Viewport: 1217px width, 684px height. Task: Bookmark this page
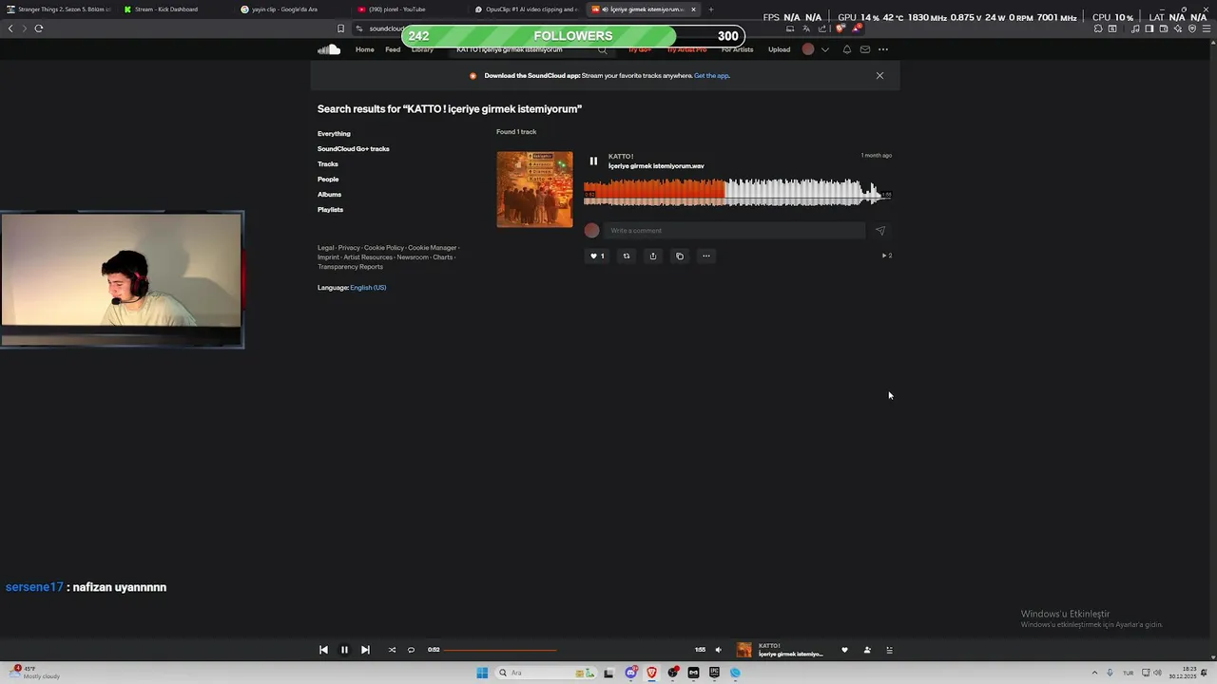click(x=340, y=28)
